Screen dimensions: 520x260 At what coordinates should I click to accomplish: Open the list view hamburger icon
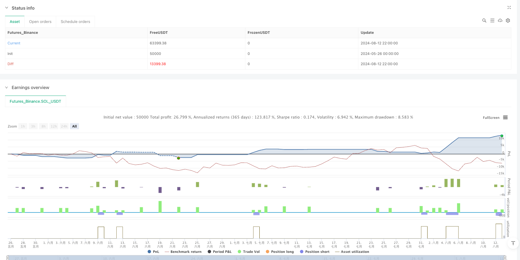tap(492, 20)
